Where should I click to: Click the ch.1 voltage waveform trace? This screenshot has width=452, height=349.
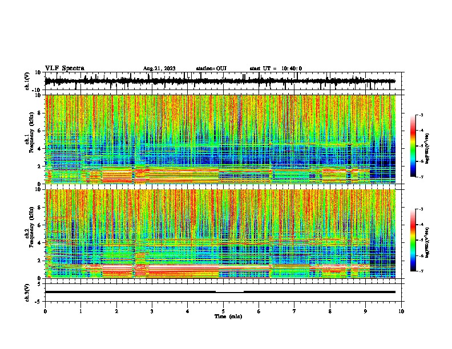(x=220, y=81)
